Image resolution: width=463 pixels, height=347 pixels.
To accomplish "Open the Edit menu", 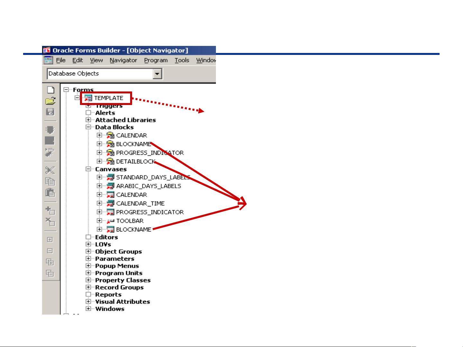I will (x=77, y=60).
